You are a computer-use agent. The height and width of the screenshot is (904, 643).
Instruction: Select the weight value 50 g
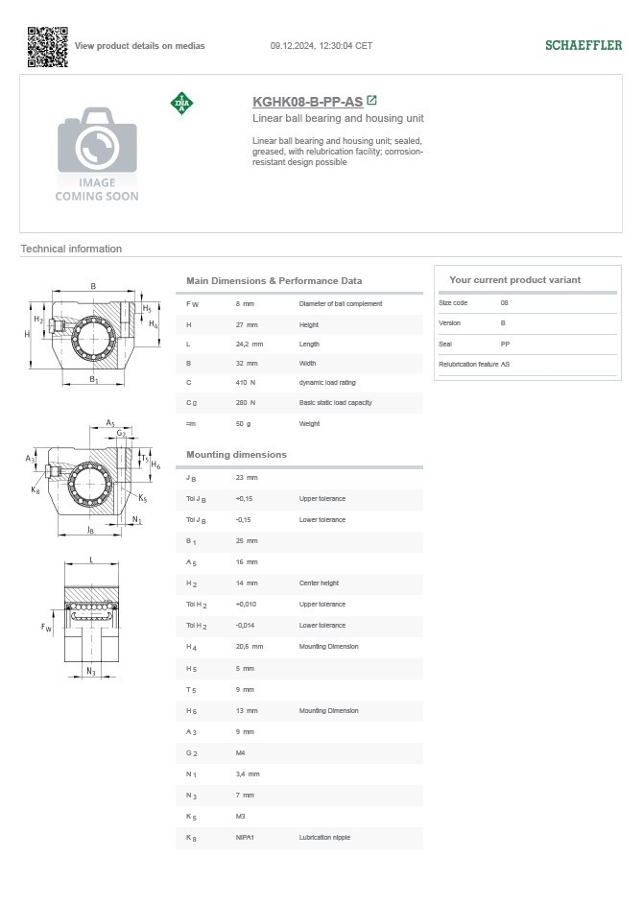click(x=243, y=424)
